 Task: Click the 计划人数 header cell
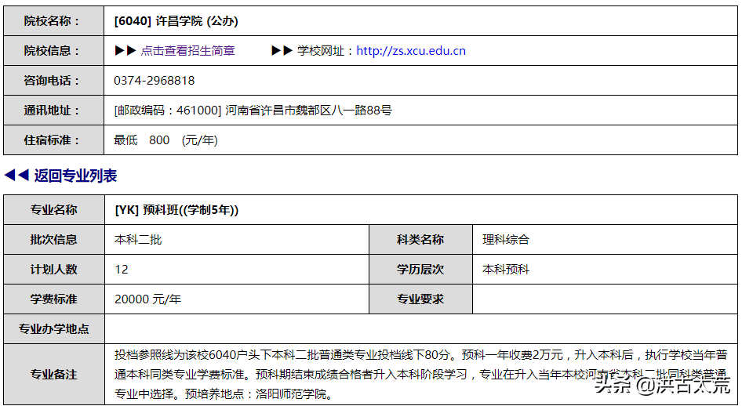pyautogui.click(x=54, y=270)
